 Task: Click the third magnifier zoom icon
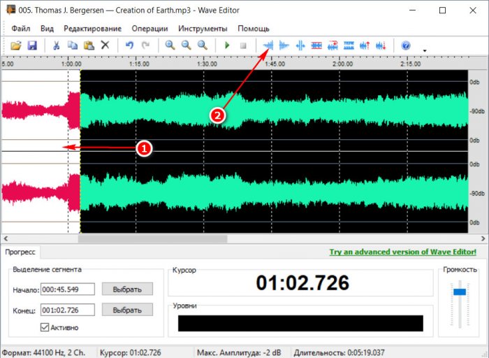tap(203, 45)
